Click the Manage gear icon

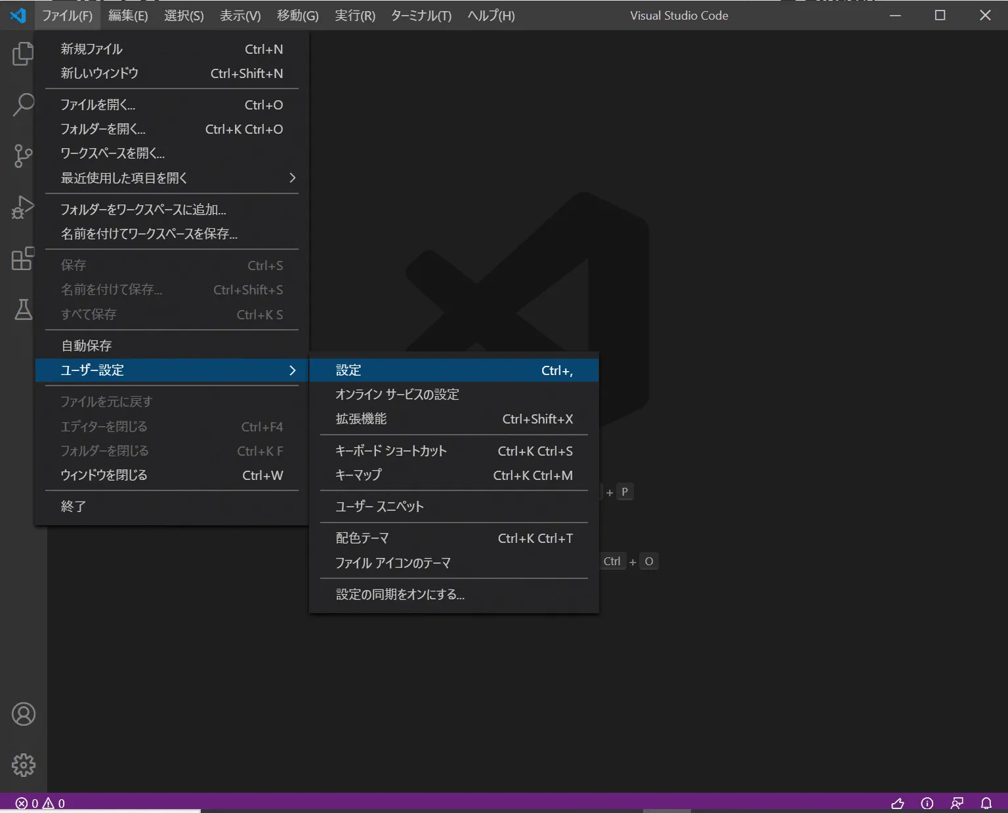(x=24, y=765)
